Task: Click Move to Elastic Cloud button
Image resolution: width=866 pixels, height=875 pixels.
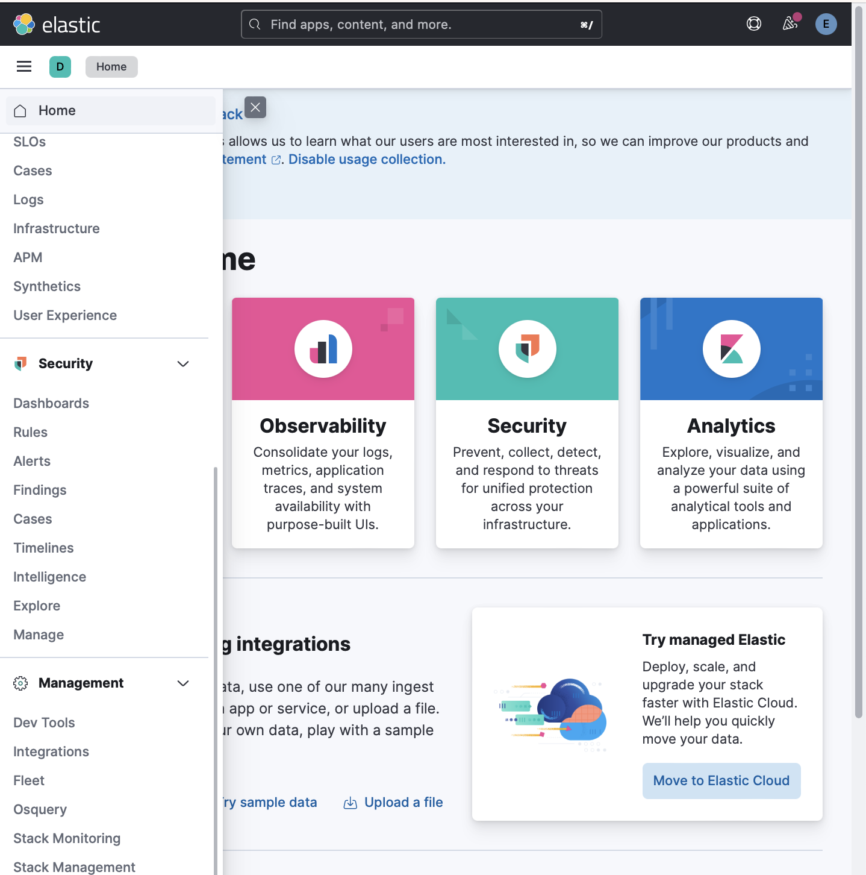Action: (x=721, y=781)
